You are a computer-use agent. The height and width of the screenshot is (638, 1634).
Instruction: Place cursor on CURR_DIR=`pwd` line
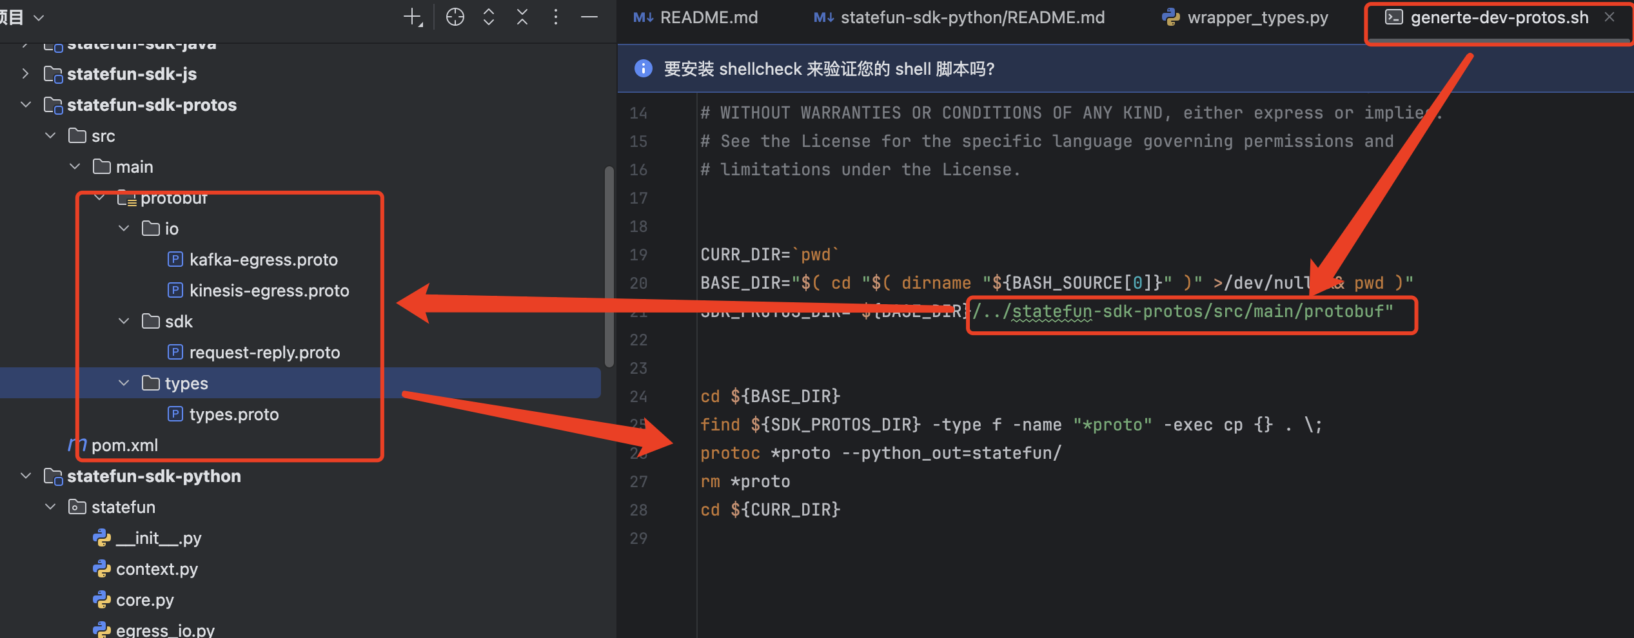point(771,255)
